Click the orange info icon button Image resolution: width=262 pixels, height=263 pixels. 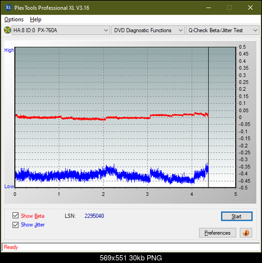point(246,232)
